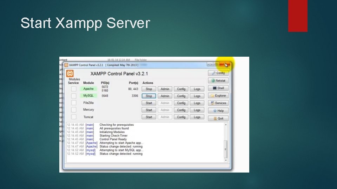Click log line 'Initializing Modules'
The image size is (337, 189).
112,132
